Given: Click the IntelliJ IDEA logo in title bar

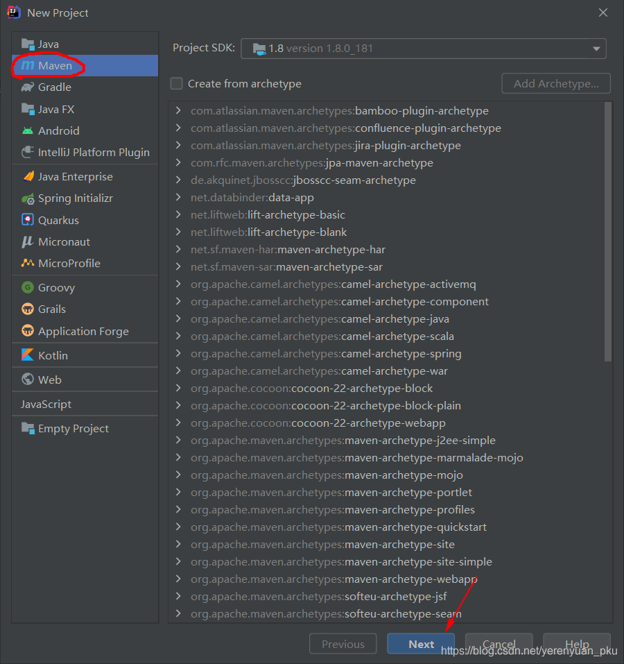Looking at the screenshot, I should click(14, 12).
